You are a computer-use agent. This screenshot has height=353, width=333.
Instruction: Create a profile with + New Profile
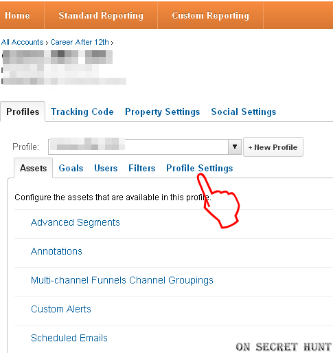(273, 147)
